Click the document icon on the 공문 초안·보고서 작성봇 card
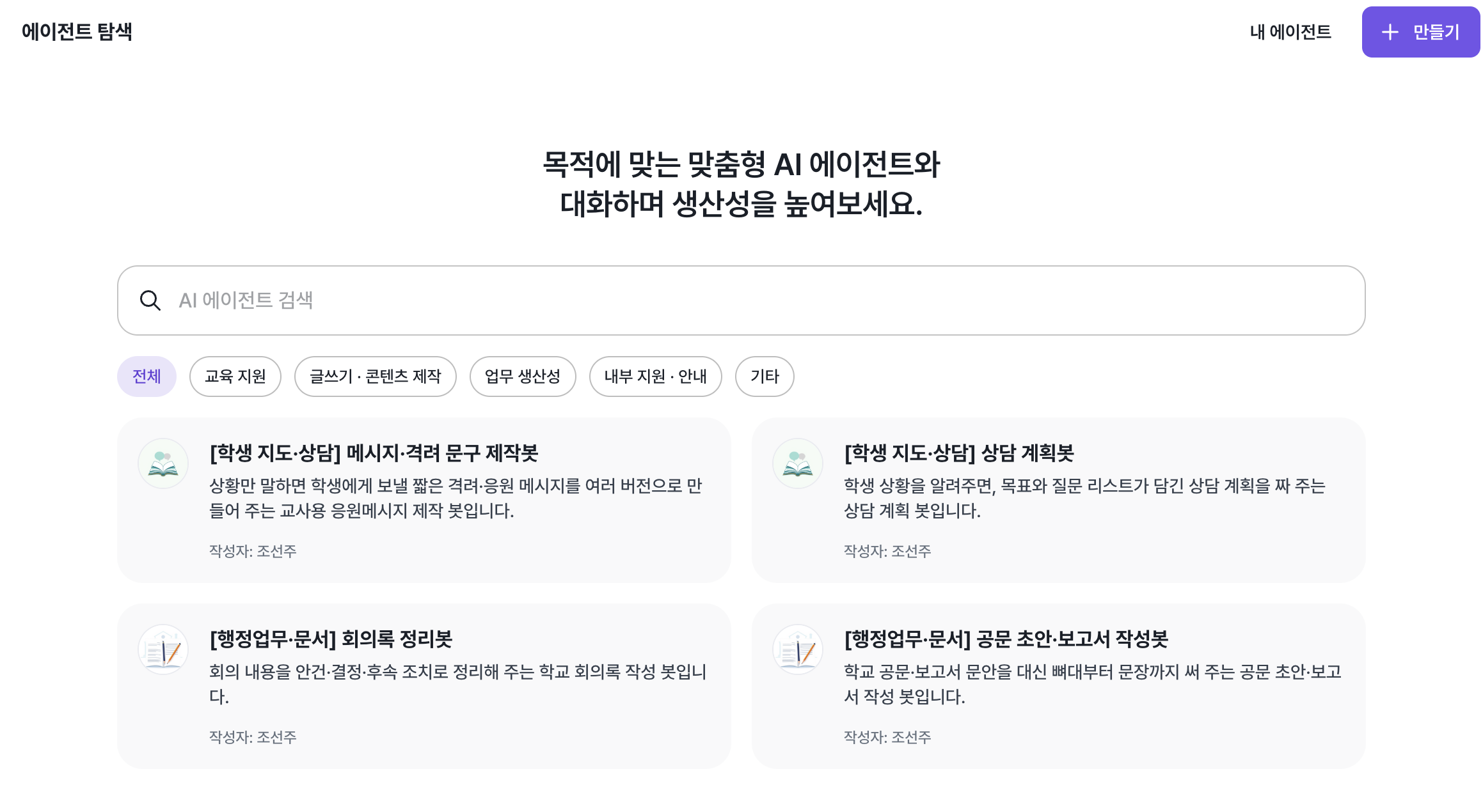This screenshot has height=785, width=1483. [x=797, y=649]
